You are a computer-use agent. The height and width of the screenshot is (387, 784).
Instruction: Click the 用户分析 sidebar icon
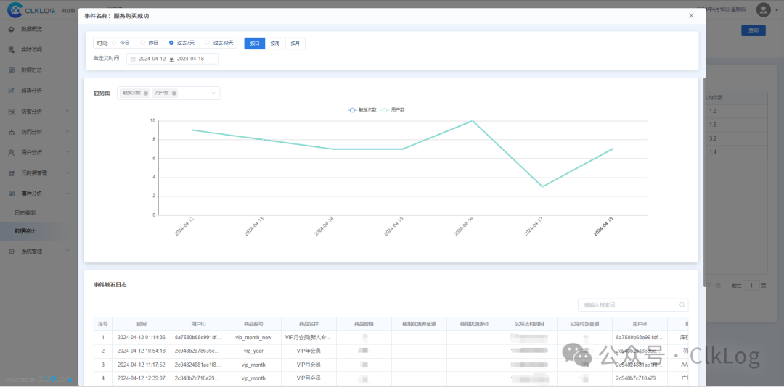[x=12, y=152]
